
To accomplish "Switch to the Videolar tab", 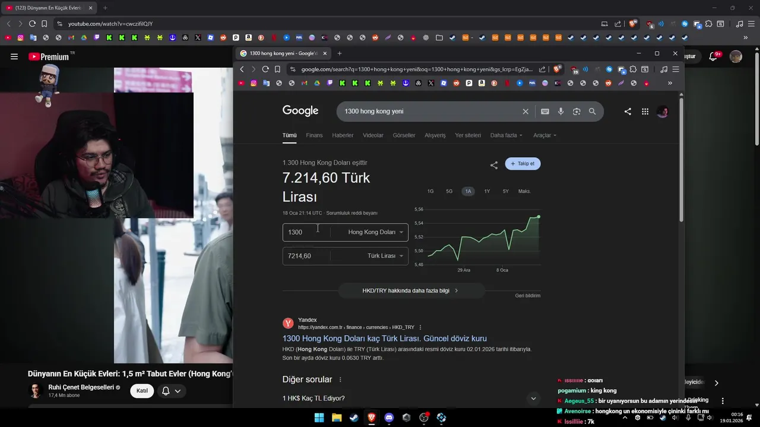I will (373, 135).
